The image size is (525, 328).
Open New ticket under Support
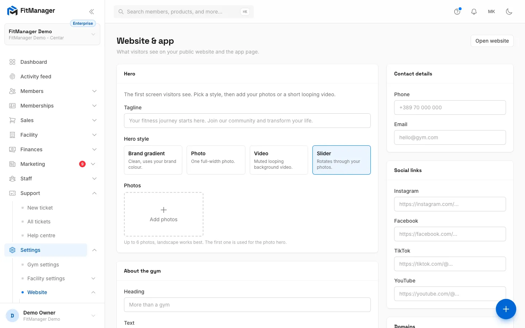click(40, 208)
